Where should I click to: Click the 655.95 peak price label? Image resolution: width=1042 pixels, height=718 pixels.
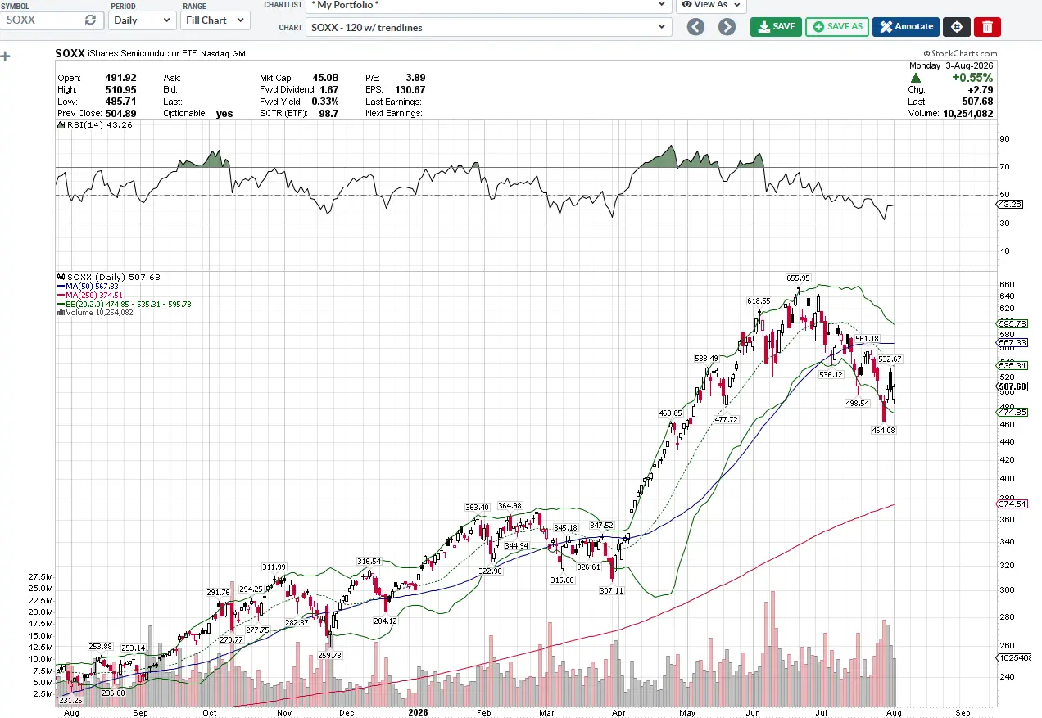pos(798,278)
